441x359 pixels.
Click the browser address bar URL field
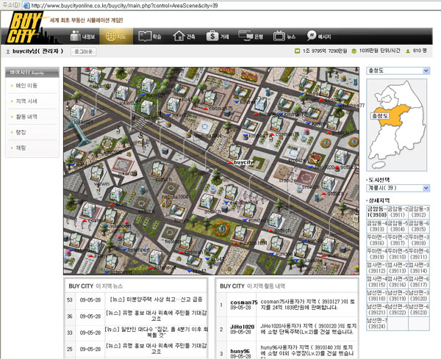click(x=220, y=5)
